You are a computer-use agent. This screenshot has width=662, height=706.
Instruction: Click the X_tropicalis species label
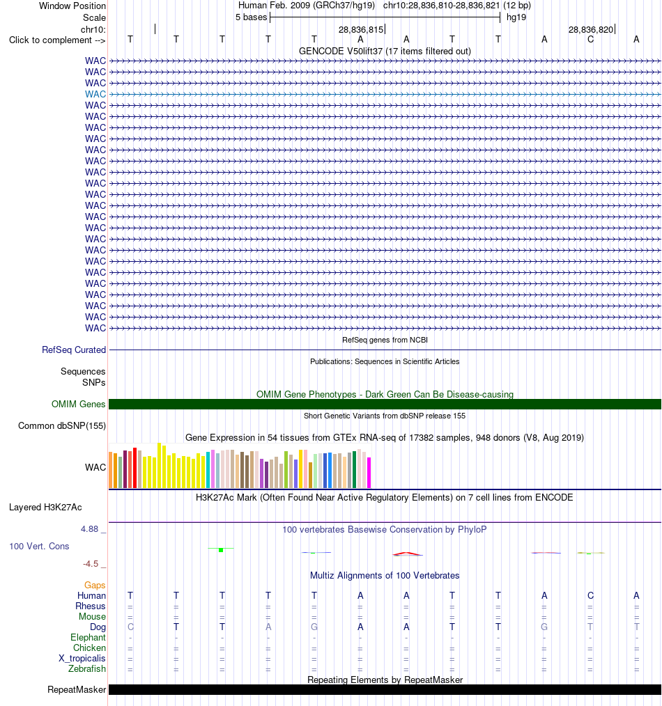(x=82, y=658)
